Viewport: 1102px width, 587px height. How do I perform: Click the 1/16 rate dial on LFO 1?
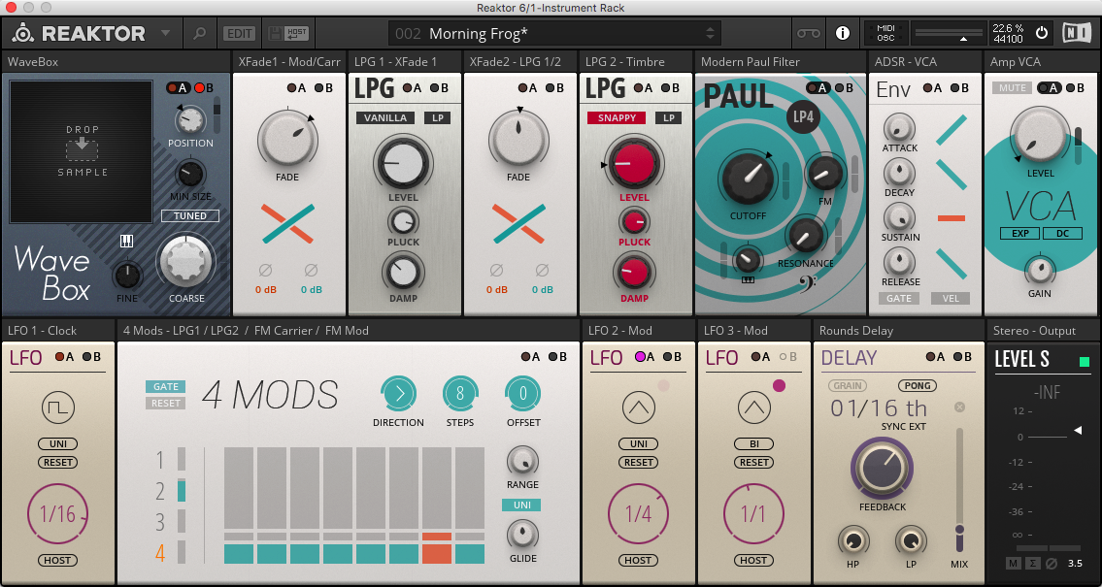tap(57, 514)
